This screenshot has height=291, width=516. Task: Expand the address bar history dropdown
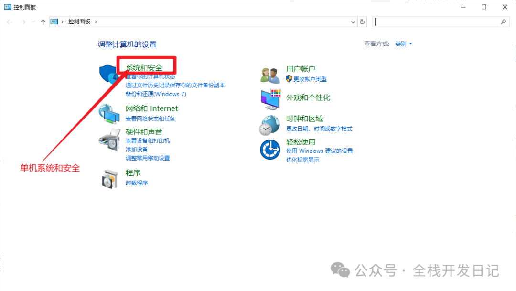pyautogui.click(x=353, y=22)
